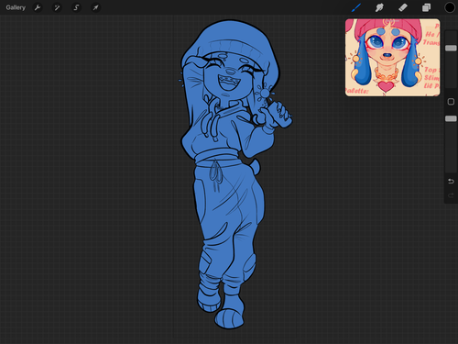Tap the reference image thumbnail

coord(392,58)
